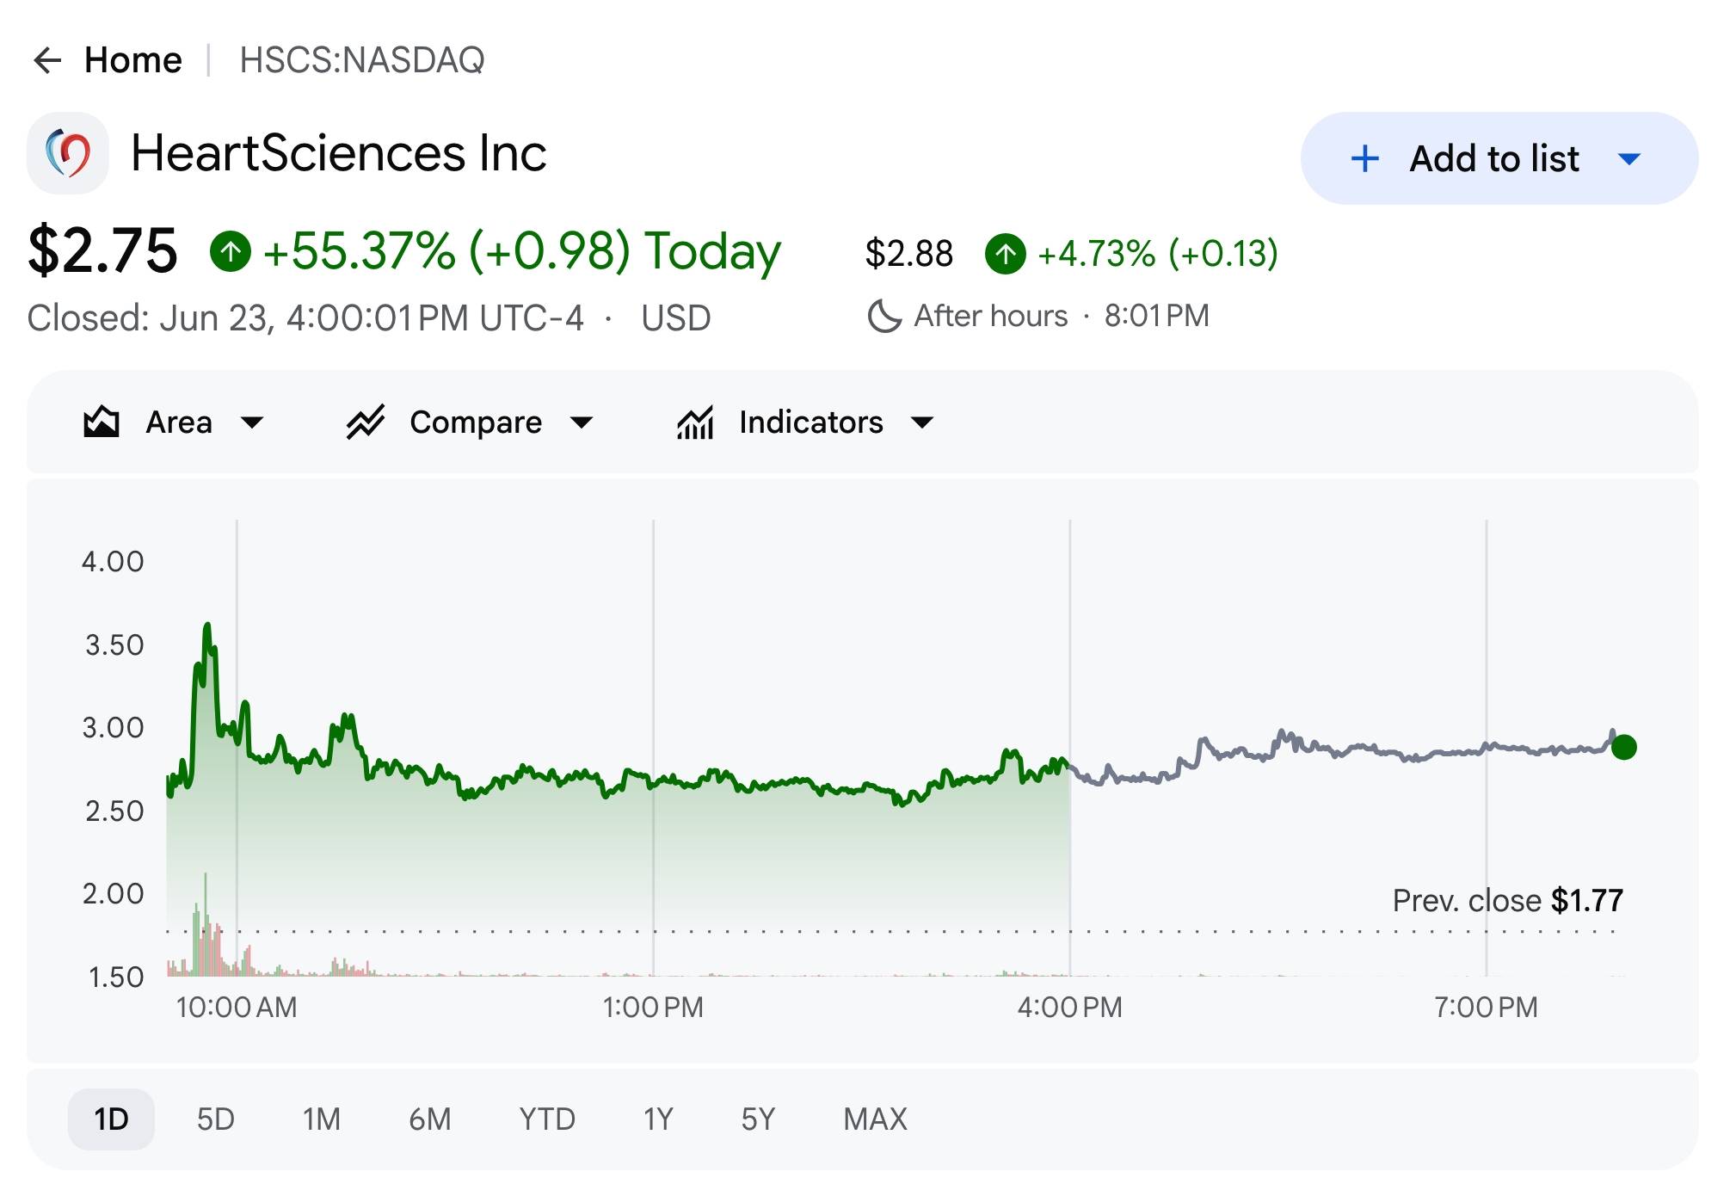1730x1190 pixels.
Task: Click the +4.73% (+0.13) after hours change
Action: click(x=1158, y=254)
